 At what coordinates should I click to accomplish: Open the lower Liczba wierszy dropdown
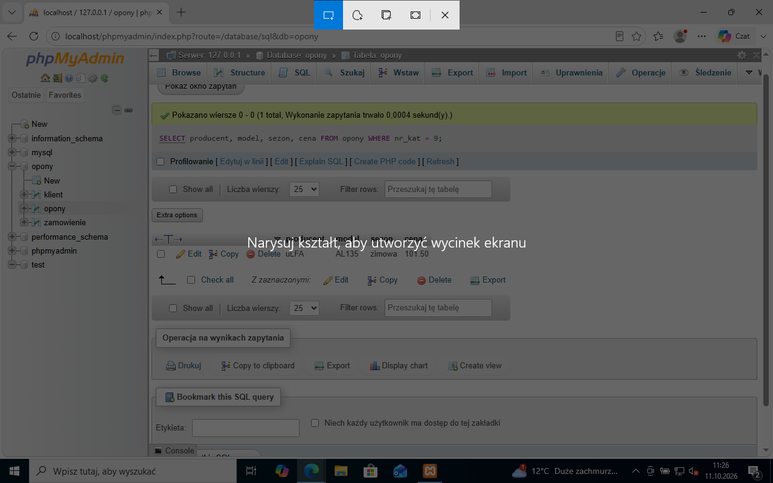(304, 308)
